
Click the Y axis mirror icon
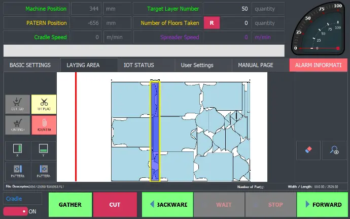pos(44,151)
